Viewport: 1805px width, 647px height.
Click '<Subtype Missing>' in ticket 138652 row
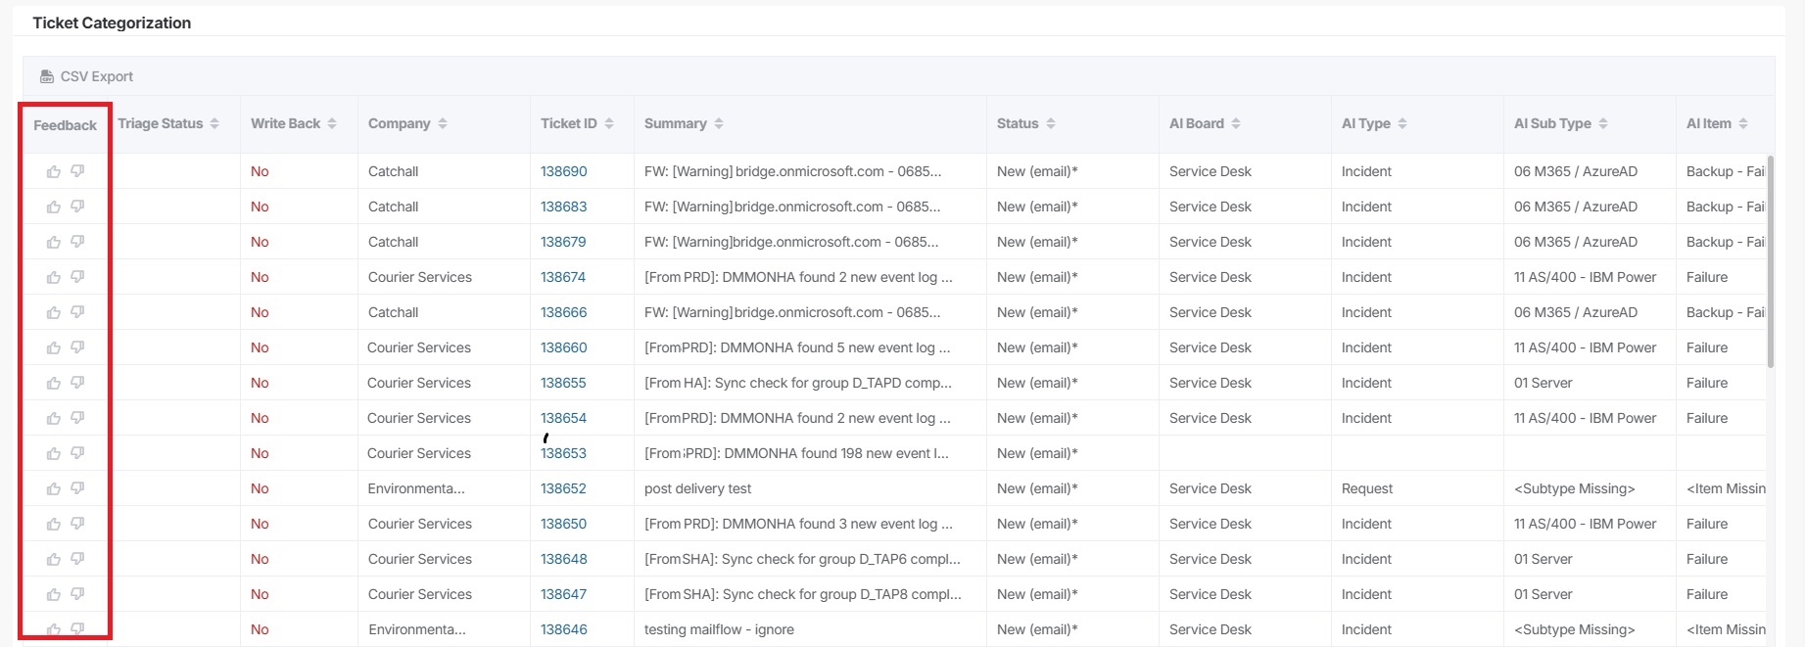(x=1575, y=488)
